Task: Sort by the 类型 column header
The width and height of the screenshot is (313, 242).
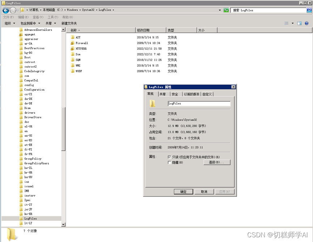Action: (181, 30)
